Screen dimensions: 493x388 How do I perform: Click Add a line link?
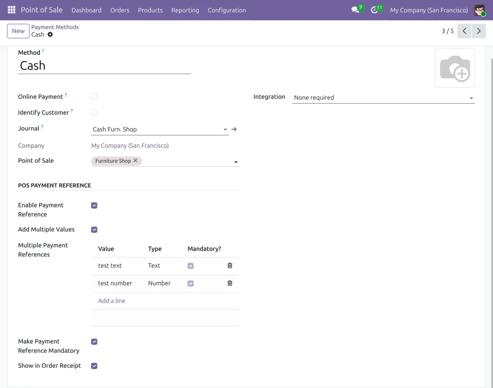pos(112,301)
